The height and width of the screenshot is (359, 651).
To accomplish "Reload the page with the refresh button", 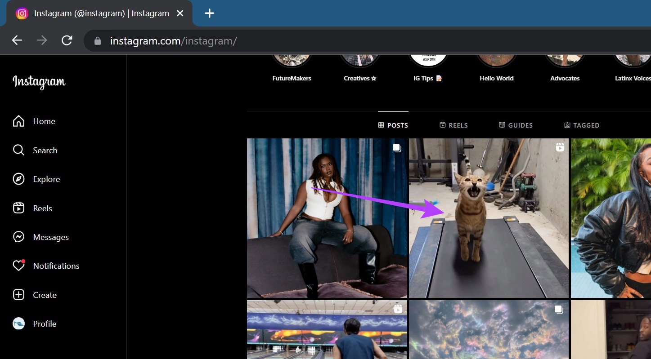I will (x=67, y=41).
